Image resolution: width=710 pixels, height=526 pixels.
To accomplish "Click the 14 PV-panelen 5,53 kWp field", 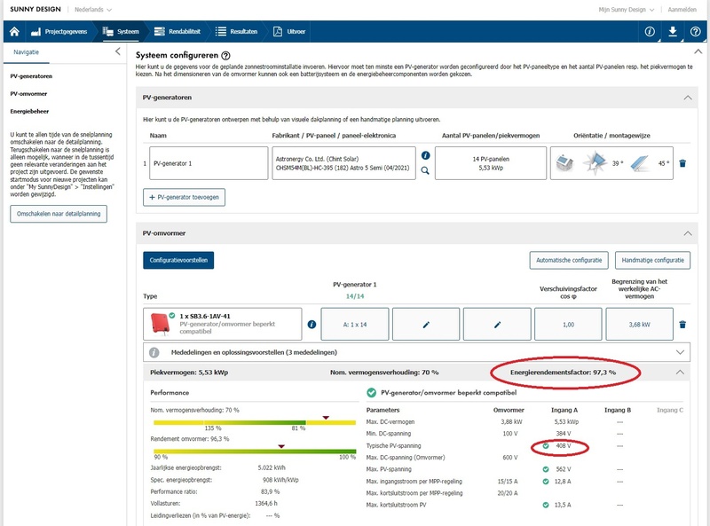I will pyautogui.click(x=491, y=163).
